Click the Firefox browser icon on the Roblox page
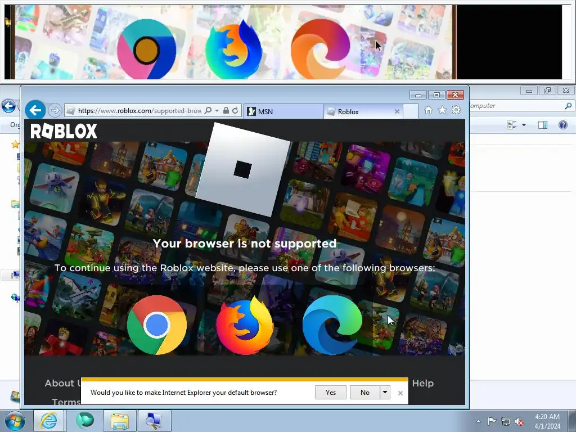Screen dimensions: 576x432 pyautogui.click(x=245, y=326)
